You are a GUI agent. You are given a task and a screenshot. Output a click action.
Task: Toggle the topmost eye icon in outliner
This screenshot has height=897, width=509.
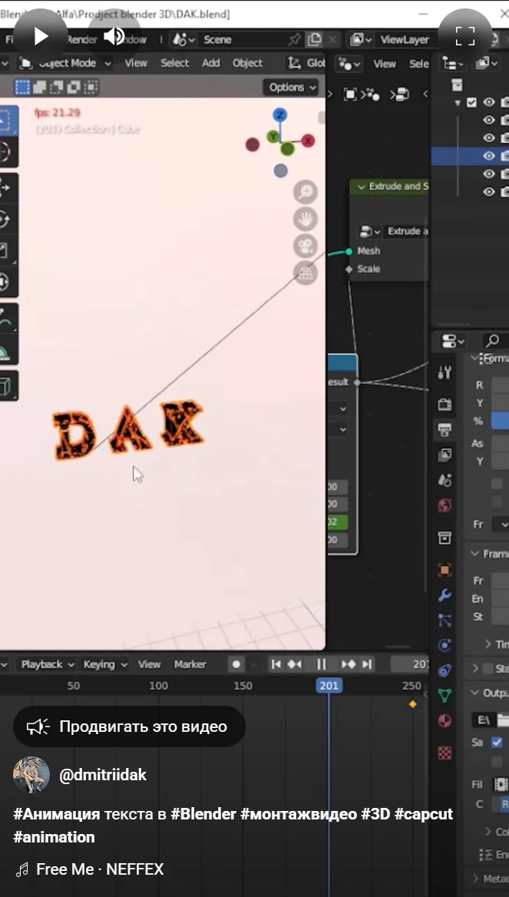(x=488, y=102)
